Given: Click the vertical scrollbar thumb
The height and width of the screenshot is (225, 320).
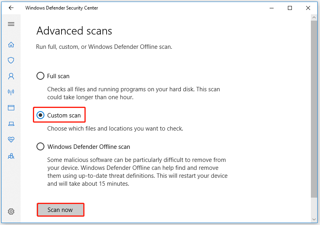Looking at the screenshot, I should [314, 107].
